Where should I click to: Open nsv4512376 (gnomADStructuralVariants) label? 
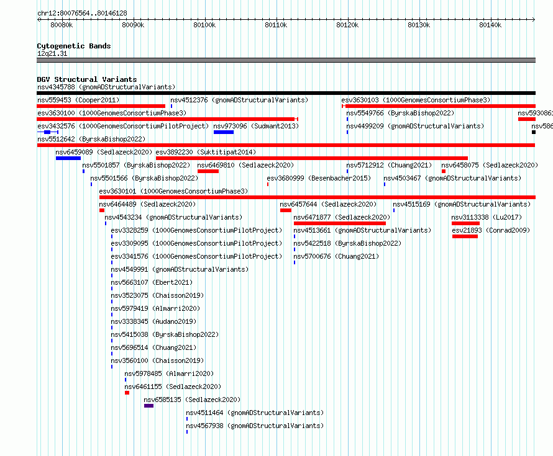pyautogui.click(x=239, y=100)
